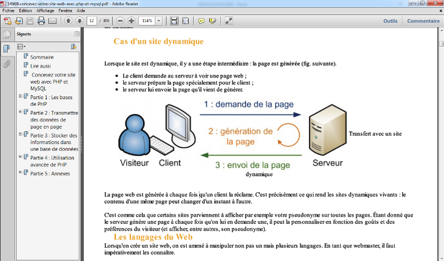Expand Partie 2 : Transmettre des données
The image size is (444, 261).
(x=21, y=112)
